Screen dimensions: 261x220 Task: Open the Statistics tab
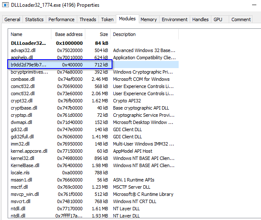point(34,19)
